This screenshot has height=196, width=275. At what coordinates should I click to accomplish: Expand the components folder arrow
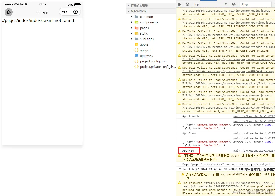point(132,22)
